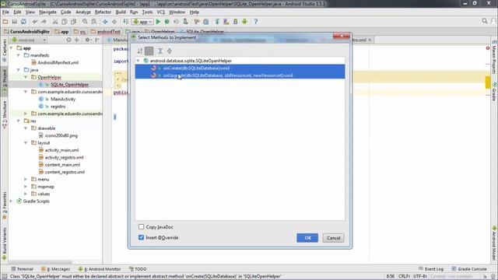Open the Android project view dropdown
This screenshot has width=498, height=280.
pyautogui.click(x=29, y=40)
